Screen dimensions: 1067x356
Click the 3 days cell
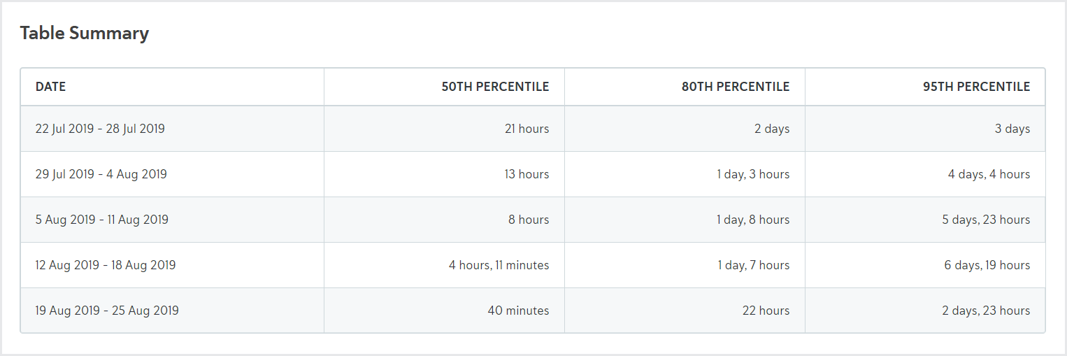(1012, 129)
